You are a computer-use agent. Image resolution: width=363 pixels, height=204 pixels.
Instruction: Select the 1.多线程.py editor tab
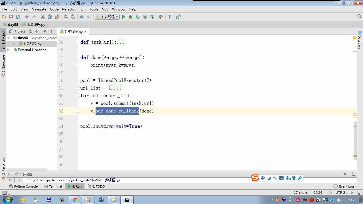coord(73,32)
